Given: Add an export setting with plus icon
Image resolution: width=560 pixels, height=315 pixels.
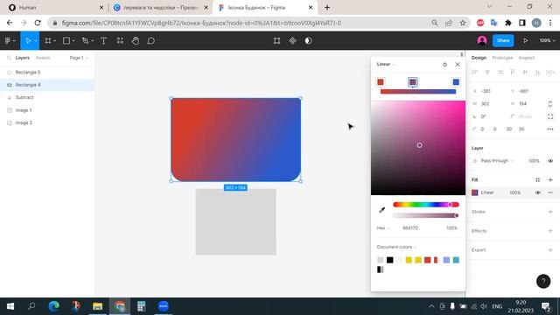Looking at the screenshot, I should pos(550,250).
